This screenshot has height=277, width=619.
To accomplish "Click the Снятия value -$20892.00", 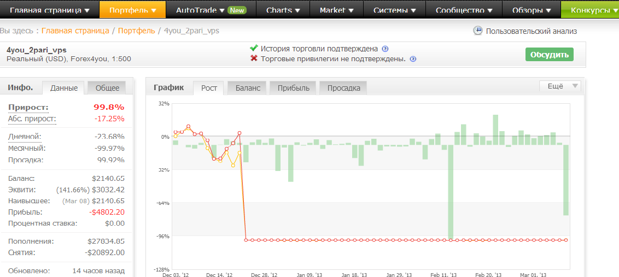I will point(106,252).
